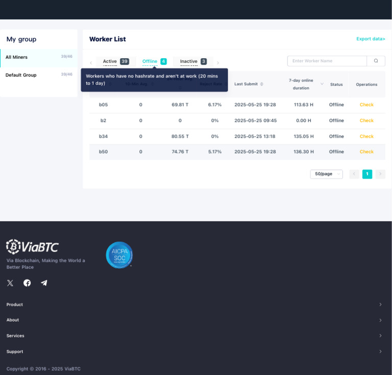Screen dimensions: 392x375
Task: Open the 50/page dropdown
Action: 326,174
